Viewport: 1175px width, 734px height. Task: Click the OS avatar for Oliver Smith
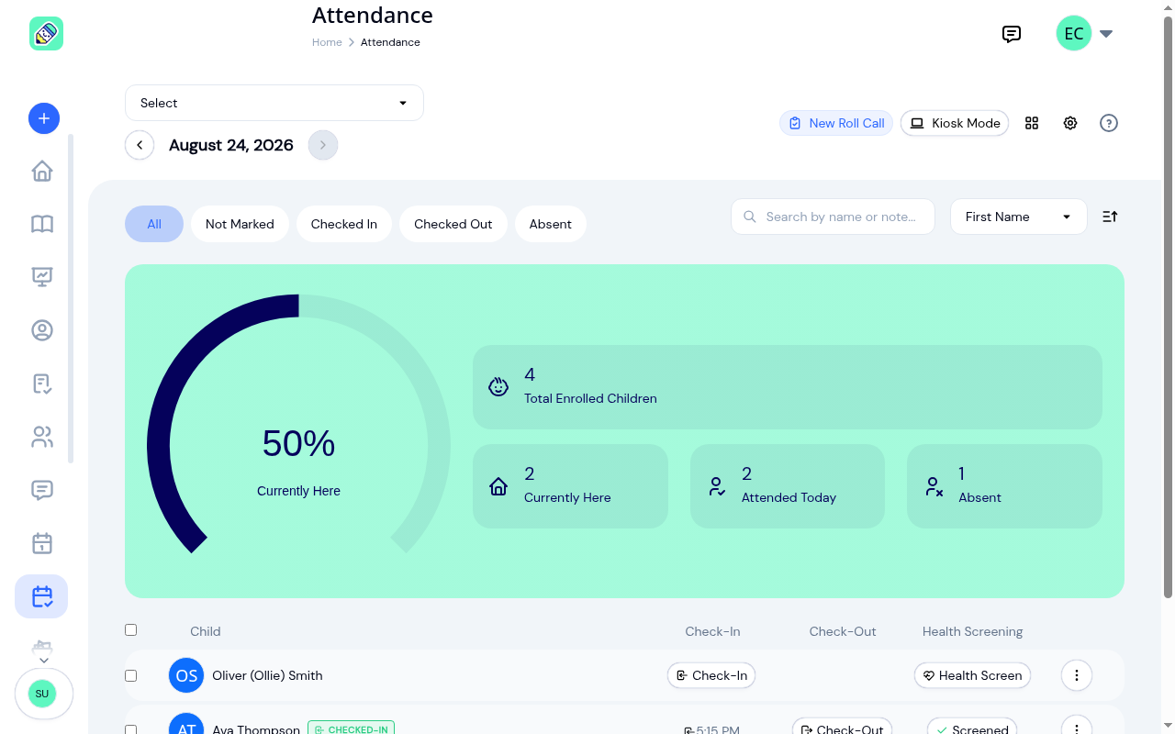tap(186, 675)
